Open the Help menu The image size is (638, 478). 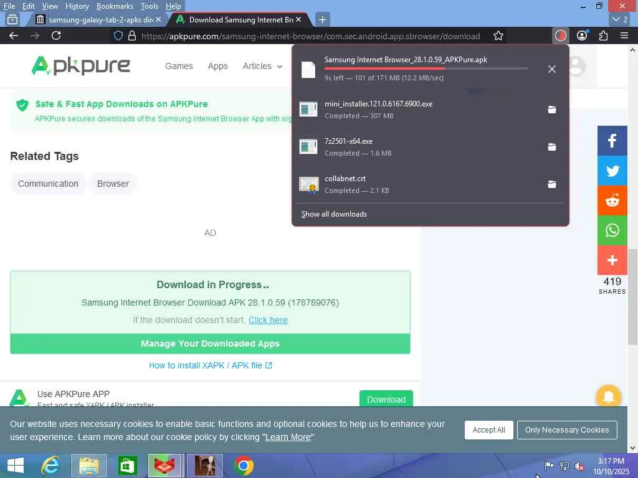point(173,6)
